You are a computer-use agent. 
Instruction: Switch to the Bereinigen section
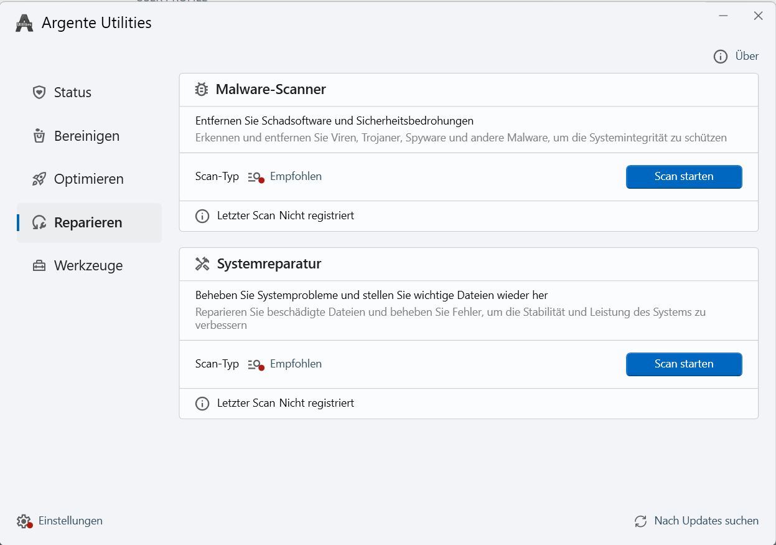[86, 136]
